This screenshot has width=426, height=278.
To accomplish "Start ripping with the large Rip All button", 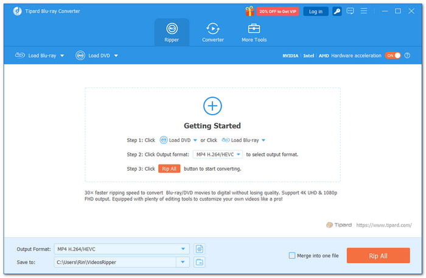I will [378, 256].
